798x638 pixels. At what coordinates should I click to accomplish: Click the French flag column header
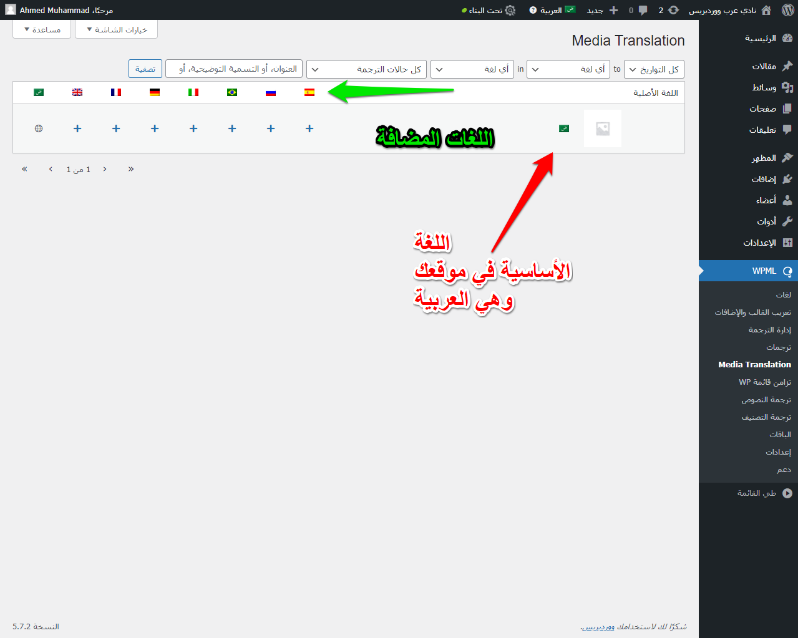(x=116, y=92)
